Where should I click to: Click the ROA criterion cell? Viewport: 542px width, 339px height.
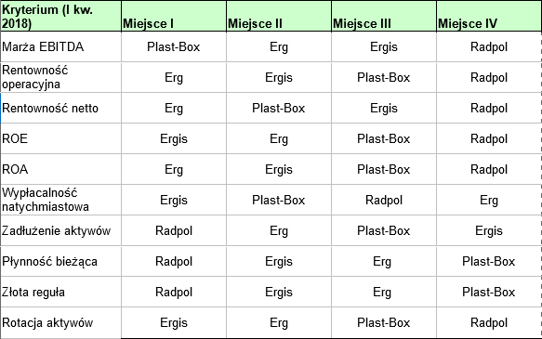[x=60, y=169]
